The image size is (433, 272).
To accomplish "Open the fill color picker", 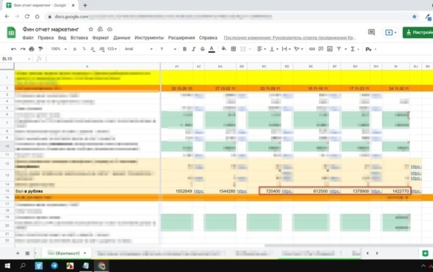I will [224, 49].
